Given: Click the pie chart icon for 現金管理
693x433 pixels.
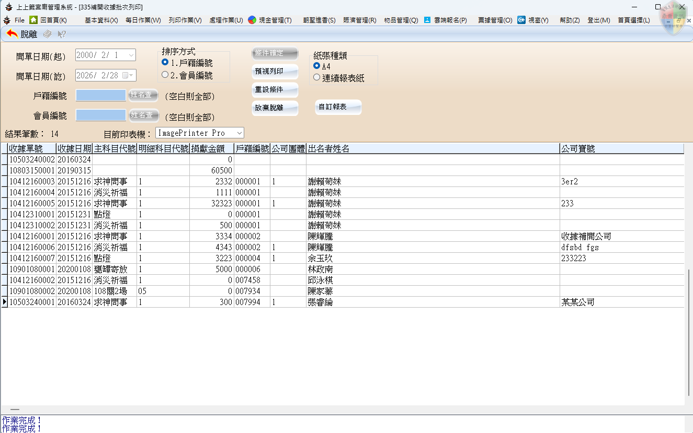Looking at the screenshot, I should pyautogui.click(x=252, y=20).
